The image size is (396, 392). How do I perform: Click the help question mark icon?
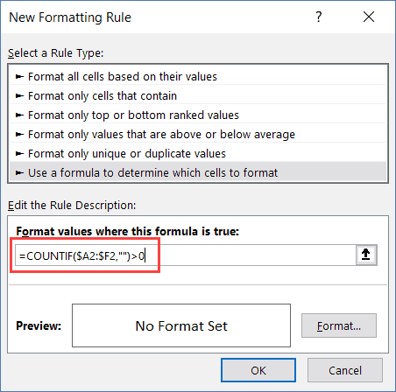[x=319, y=17]
